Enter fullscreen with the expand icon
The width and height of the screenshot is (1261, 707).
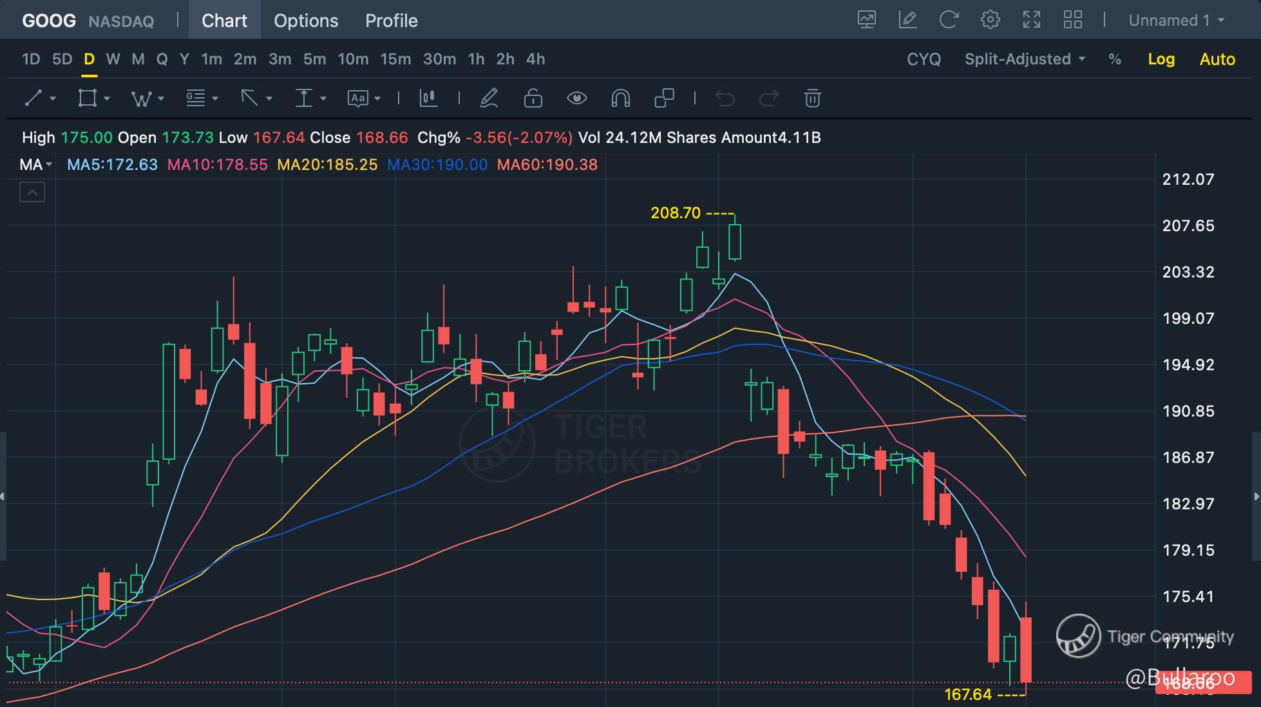click(1031, 20)
